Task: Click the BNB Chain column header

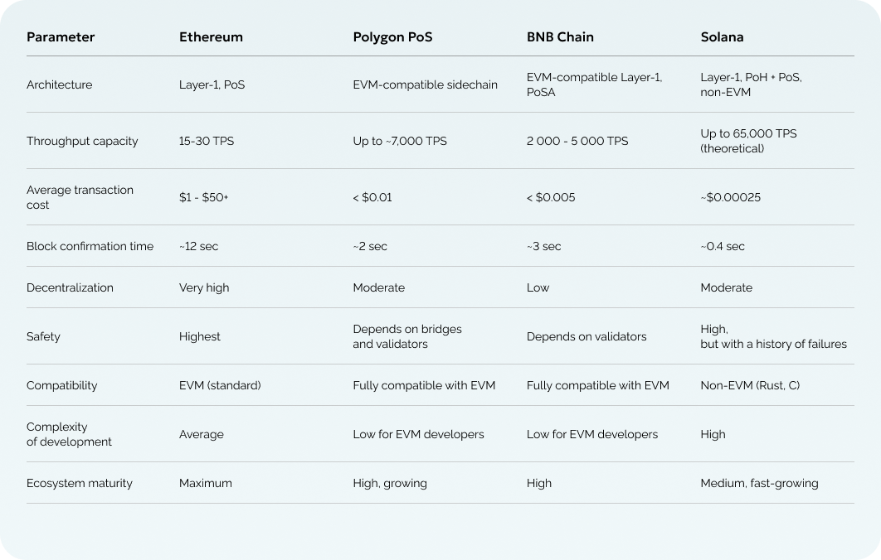Action: coord(560,37)
